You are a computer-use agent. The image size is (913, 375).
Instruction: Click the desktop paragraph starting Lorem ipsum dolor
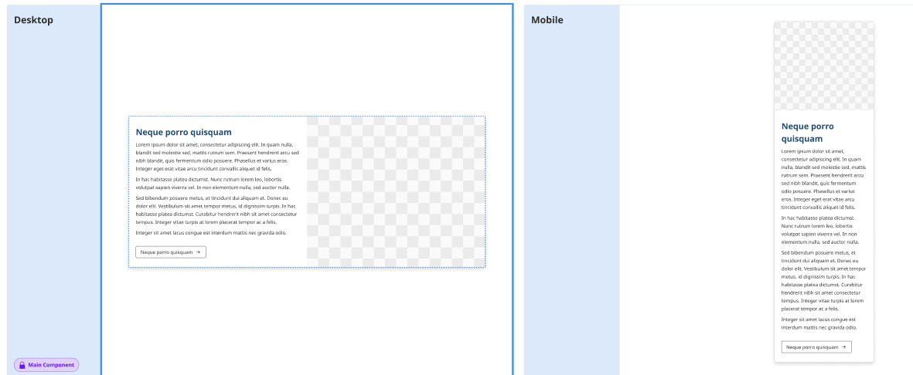(217, 157)
